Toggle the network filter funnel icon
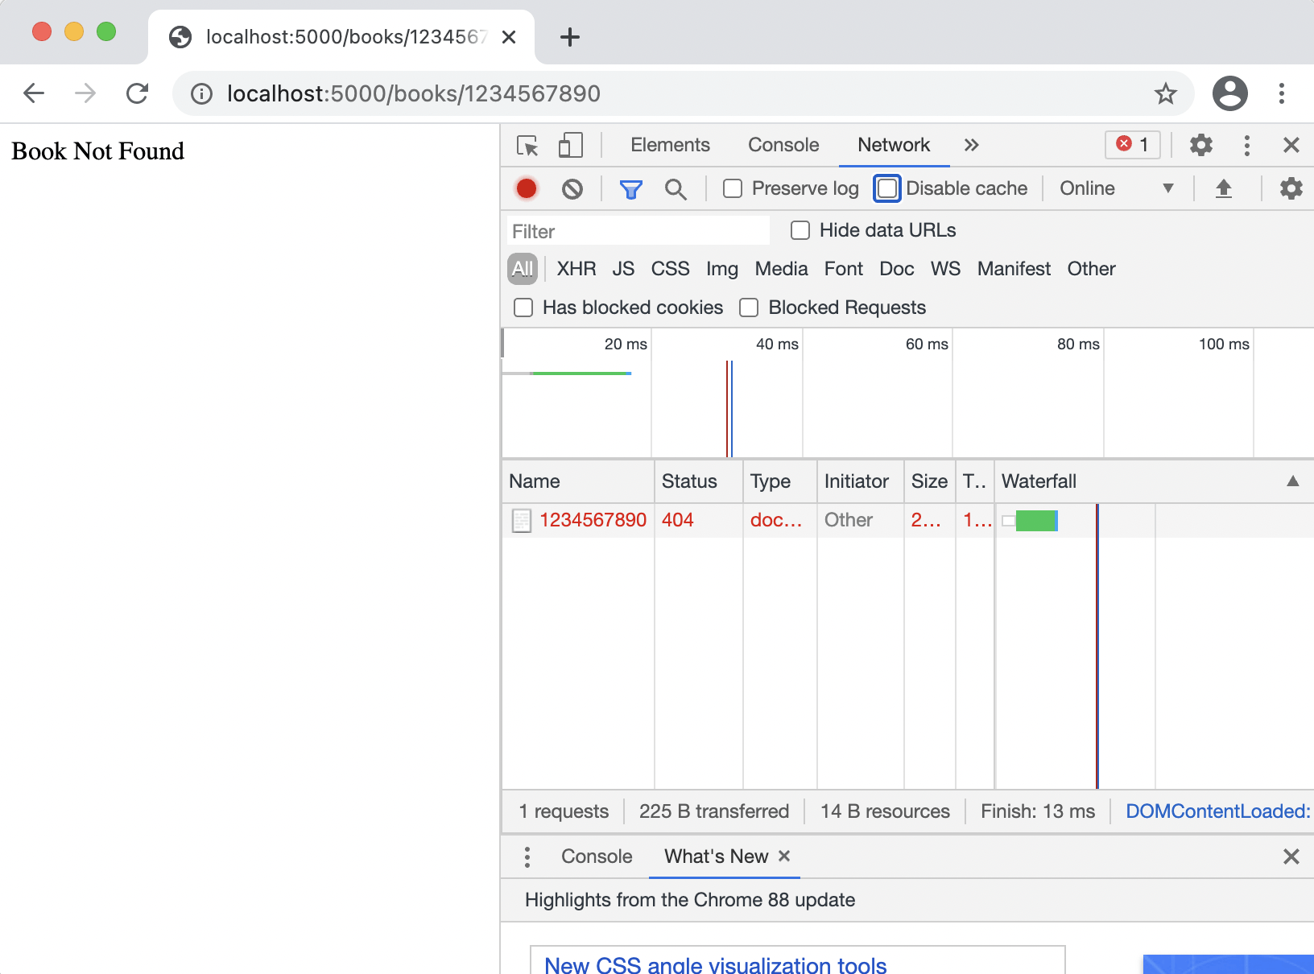Image resolution: width=1314 pixels, height=974 pixels. coord(630,189)
